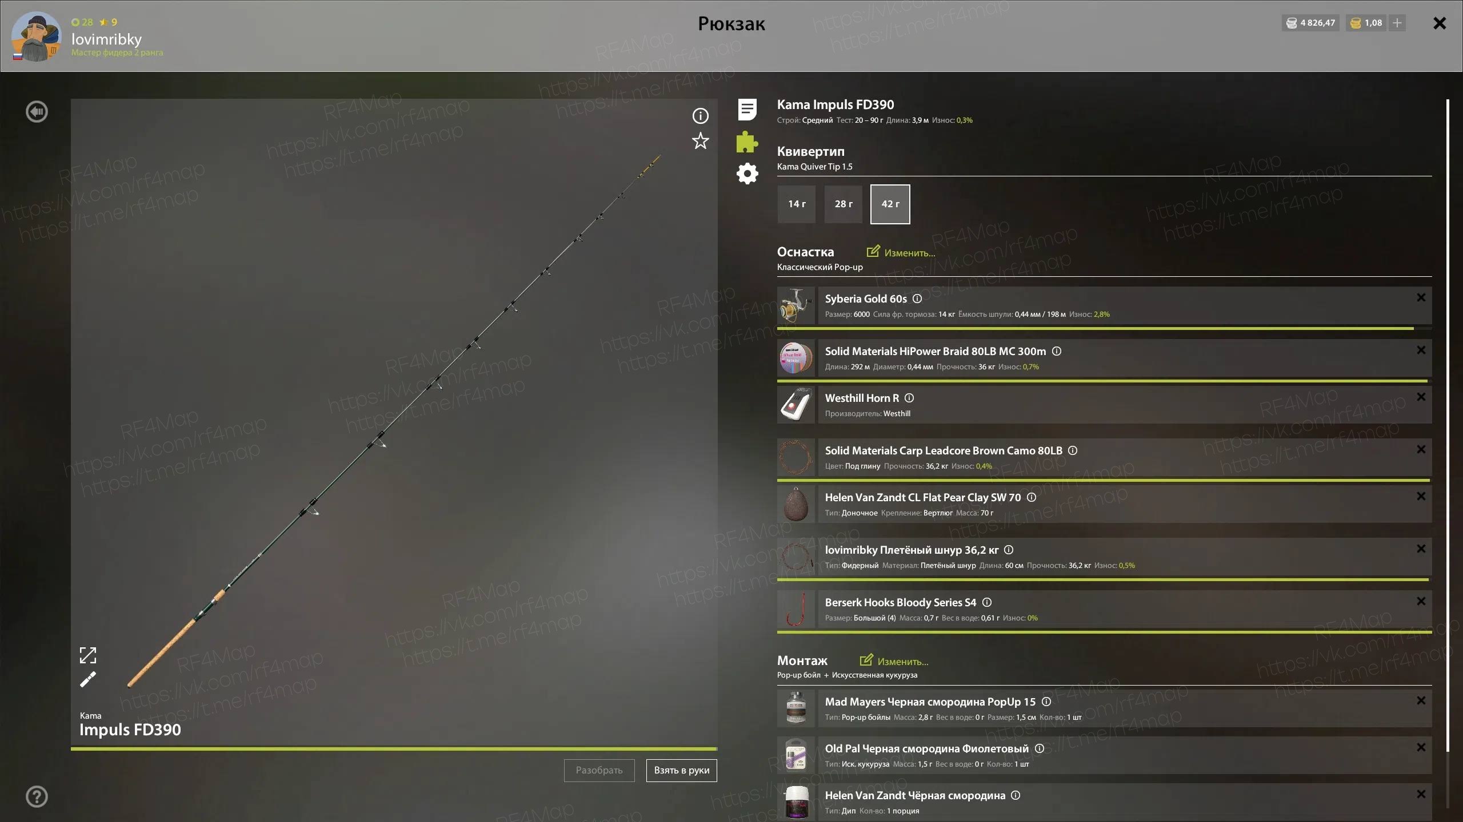Show info for Berserk Hooks Bloody Series S4
1463x822 pixels.
986,602
